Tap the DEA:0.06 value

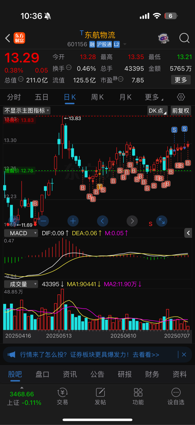(87, 233)
